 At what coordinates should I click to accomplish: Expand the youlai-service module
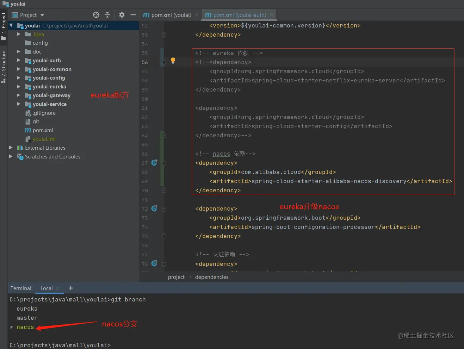pos(19,104)
